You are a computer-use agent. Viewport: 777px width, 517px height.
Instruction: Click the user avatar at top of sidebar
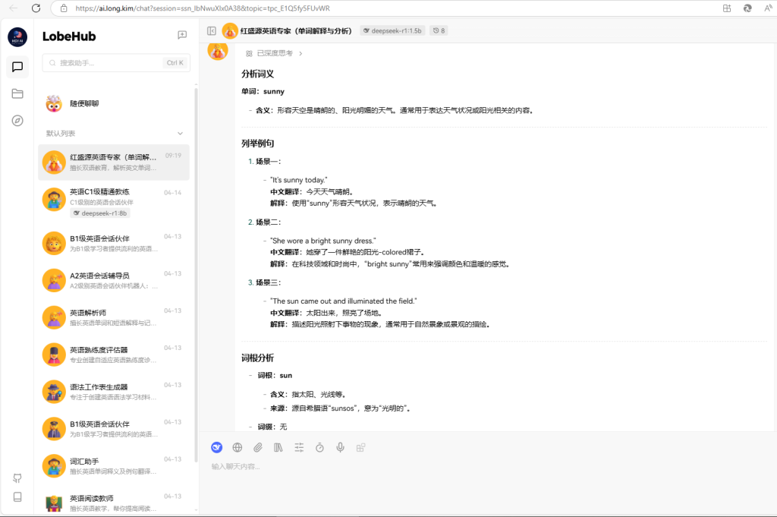pyautogui.click(x=17, y=37)
